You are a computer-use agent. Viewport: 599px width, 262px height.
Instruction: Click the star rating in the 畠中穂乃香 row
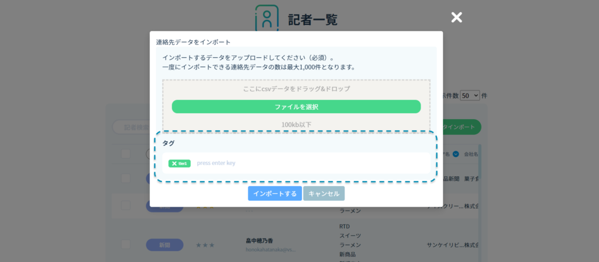pos(205,245)
